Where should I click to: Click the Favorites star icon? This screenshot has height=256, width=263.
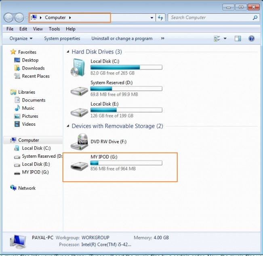click(13, 52)
